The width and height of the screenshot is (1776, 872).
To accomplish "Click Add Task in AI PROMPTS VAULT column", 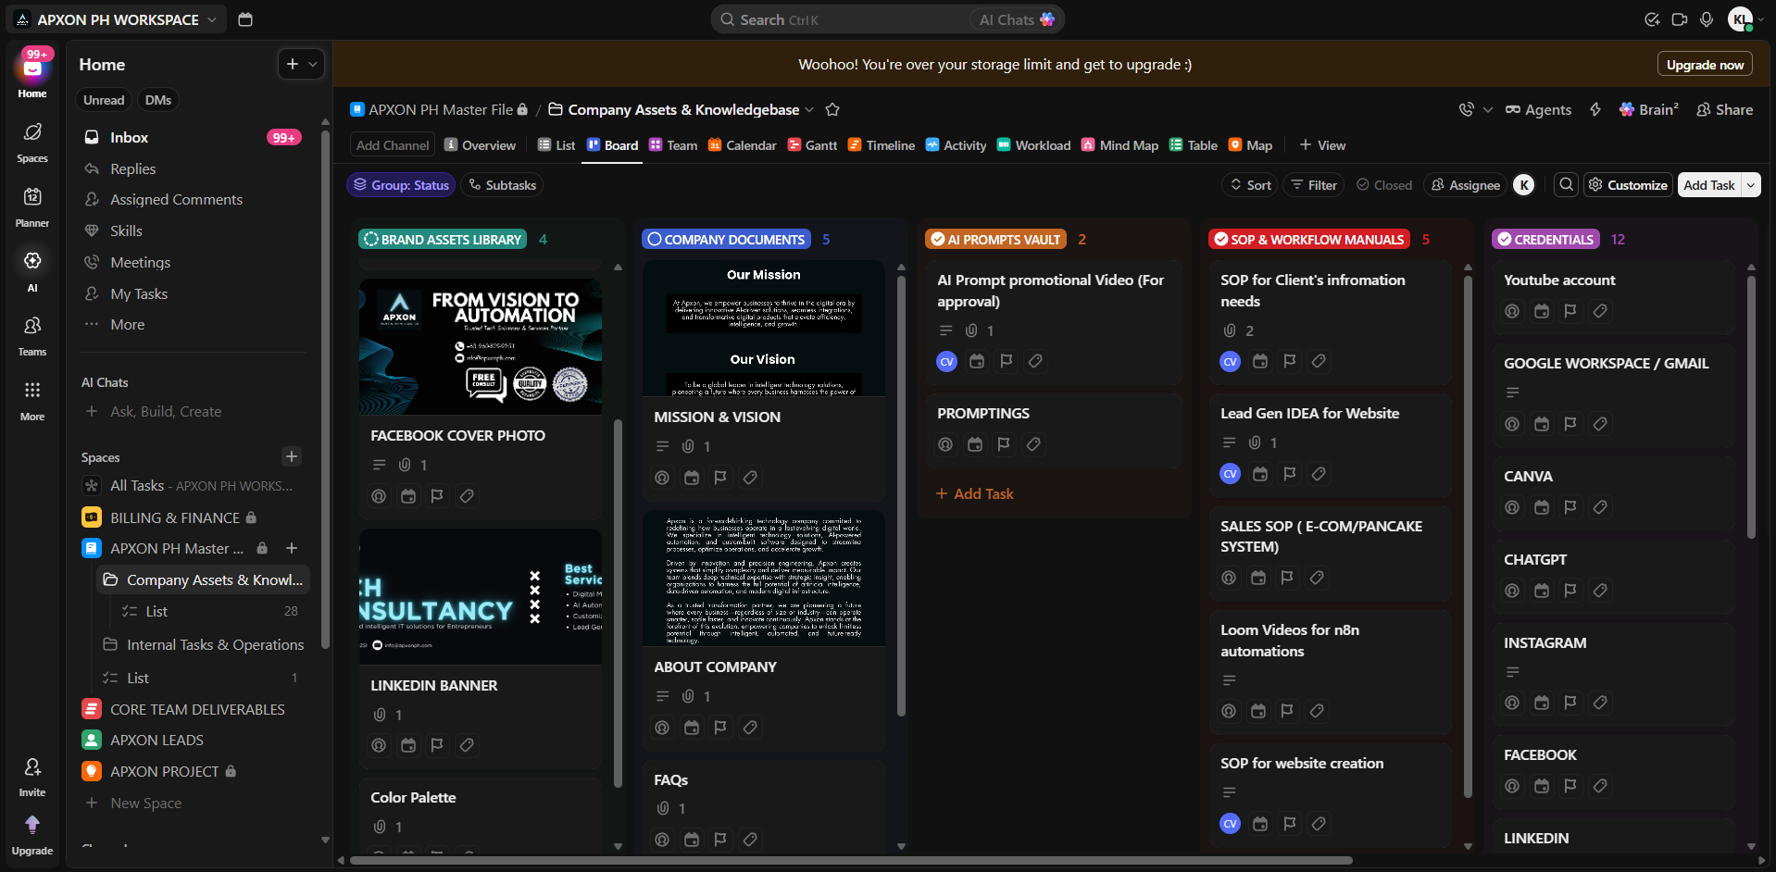I will (974, 493).
